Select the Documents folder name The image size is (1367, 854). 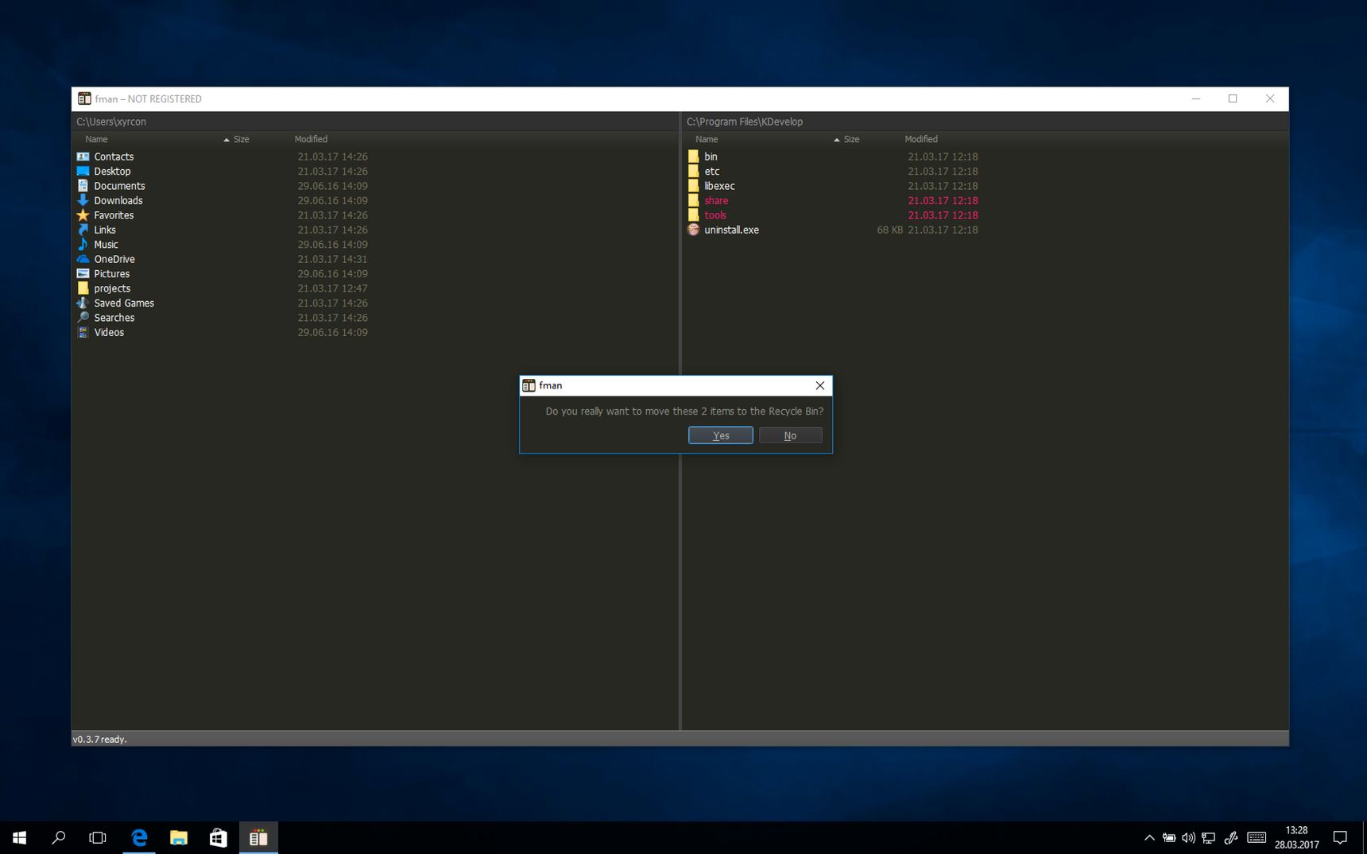(x=119, y=186)
